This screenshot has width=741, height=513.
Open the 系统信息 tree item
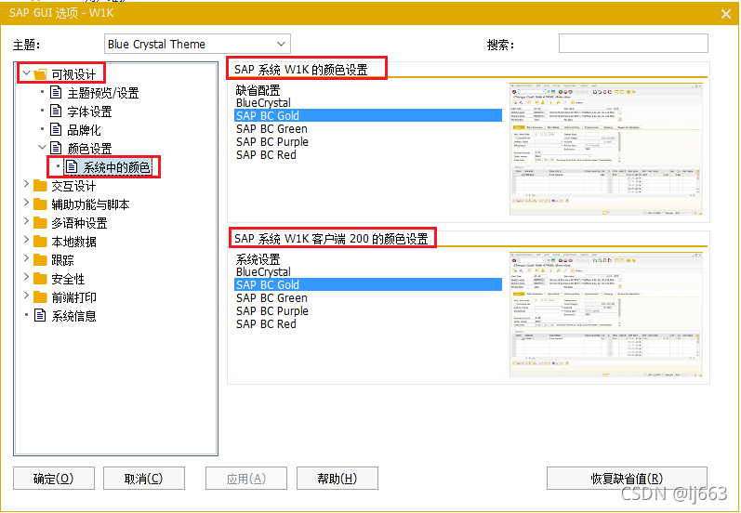[x=73, y=316]
